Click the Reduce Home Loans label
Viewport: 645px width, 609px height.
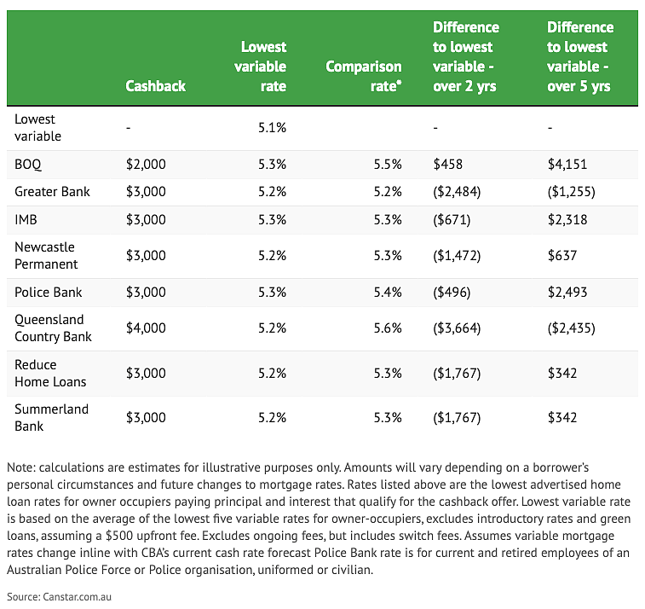50,373
